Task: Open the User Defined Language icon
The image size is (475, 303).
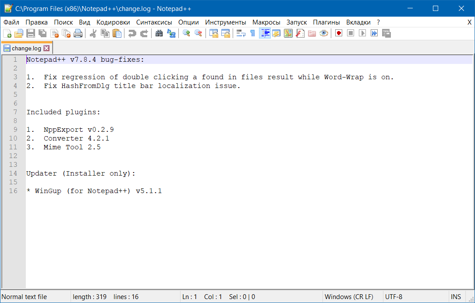Action: click(x=276, y=33)
